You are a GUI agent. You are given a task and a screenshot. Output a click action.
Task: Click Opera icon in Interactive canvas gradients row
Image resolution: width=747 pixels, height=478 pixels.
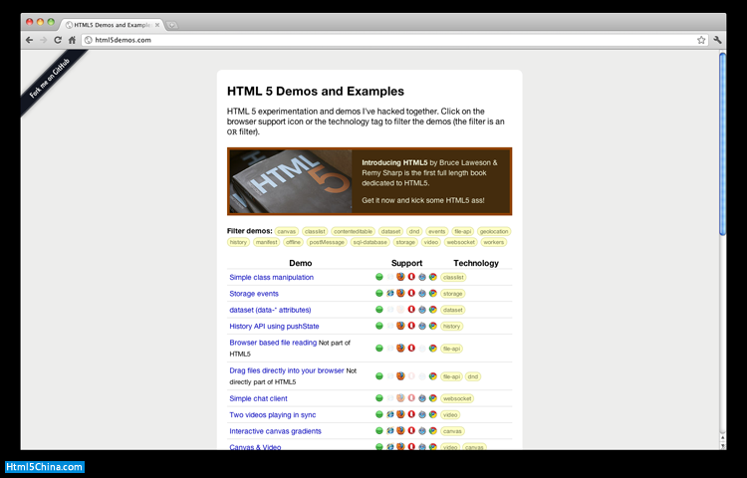[x=411, y=430]
